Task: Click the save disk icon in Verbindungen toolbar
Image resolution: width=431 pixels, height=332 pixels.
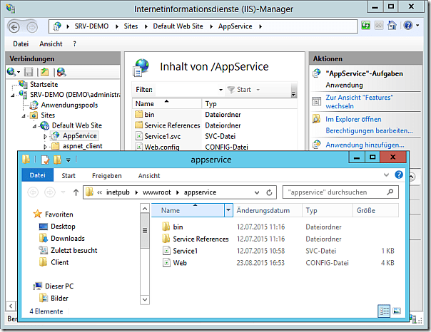Action: tap(29, 72)
